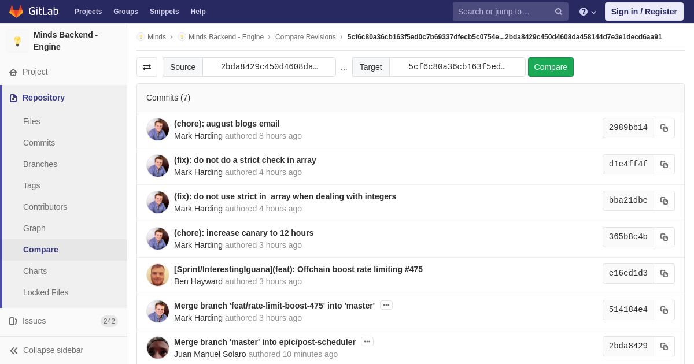Open Locked Files in sidebar
The height and width of the screenshot is (364, 694).
(46, 292)
